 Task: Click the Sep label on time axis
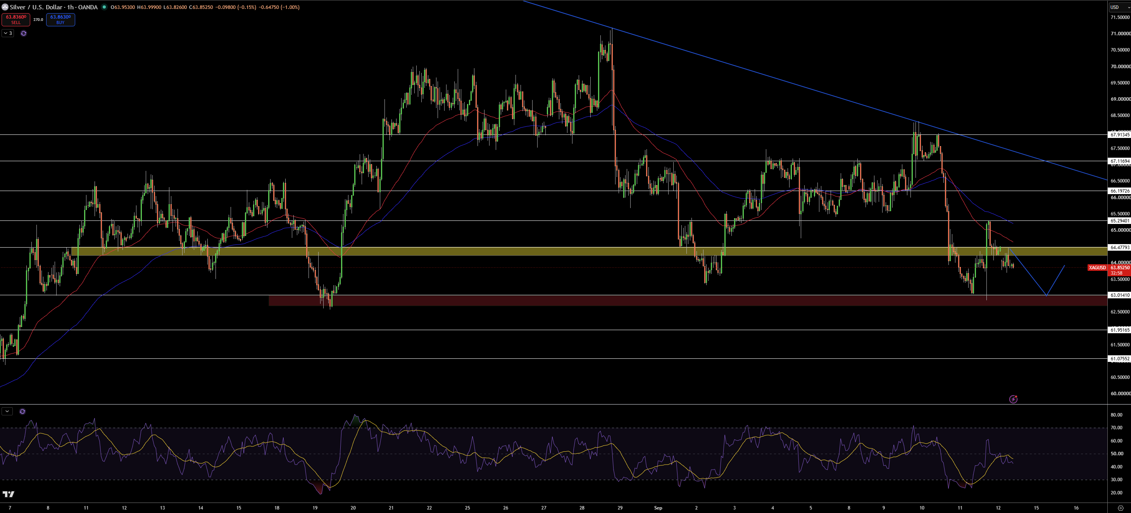(658, 508)
